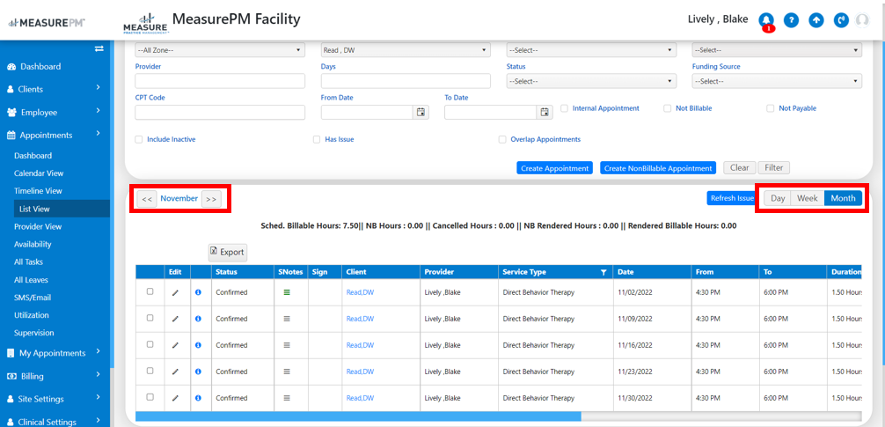The image size is (885, 427).
Task: Switch to the Week view tab
Action: pos(808,198)
